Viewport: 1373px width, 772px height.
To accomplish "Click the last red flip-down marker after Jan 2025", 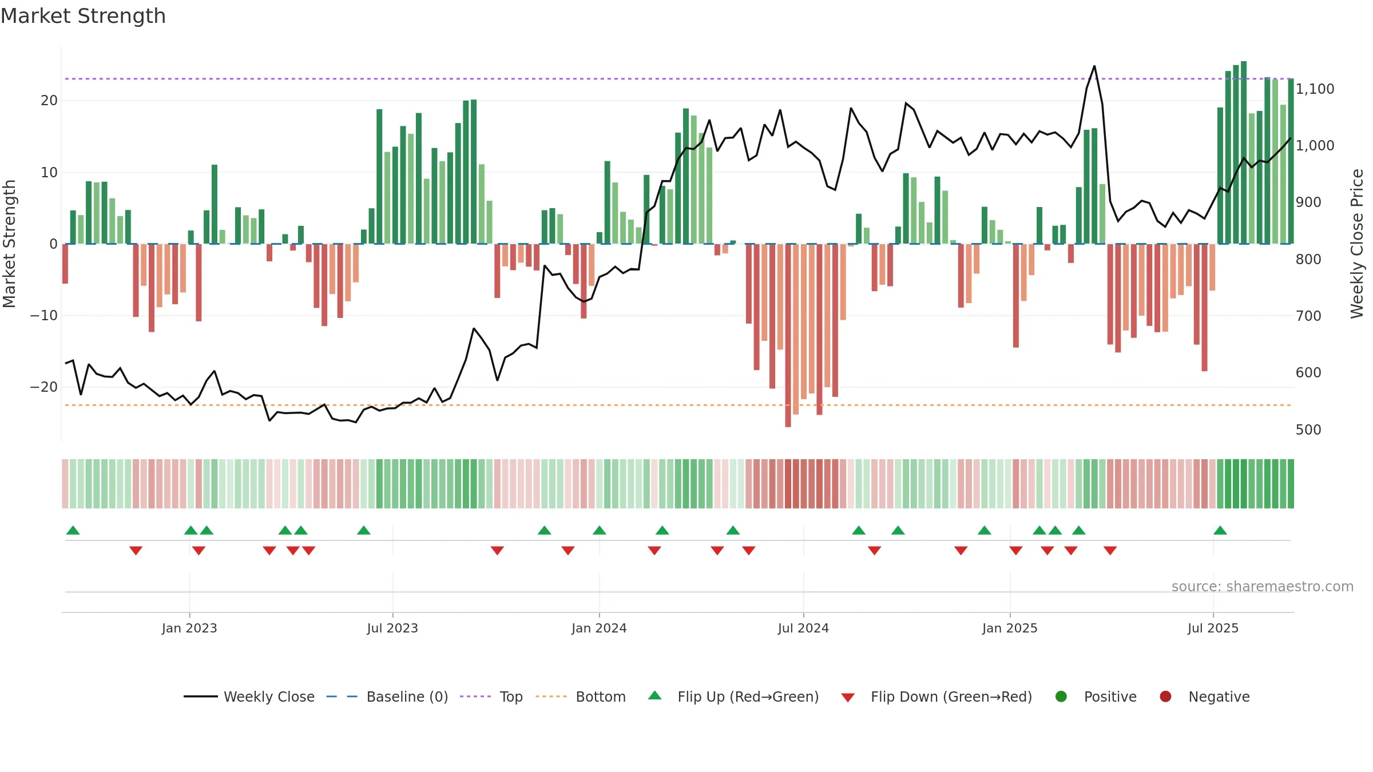I will point(1110,550).
